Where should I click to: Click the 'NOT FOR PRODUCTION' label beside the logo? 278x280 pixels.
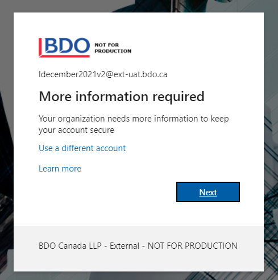click(113, 48)
